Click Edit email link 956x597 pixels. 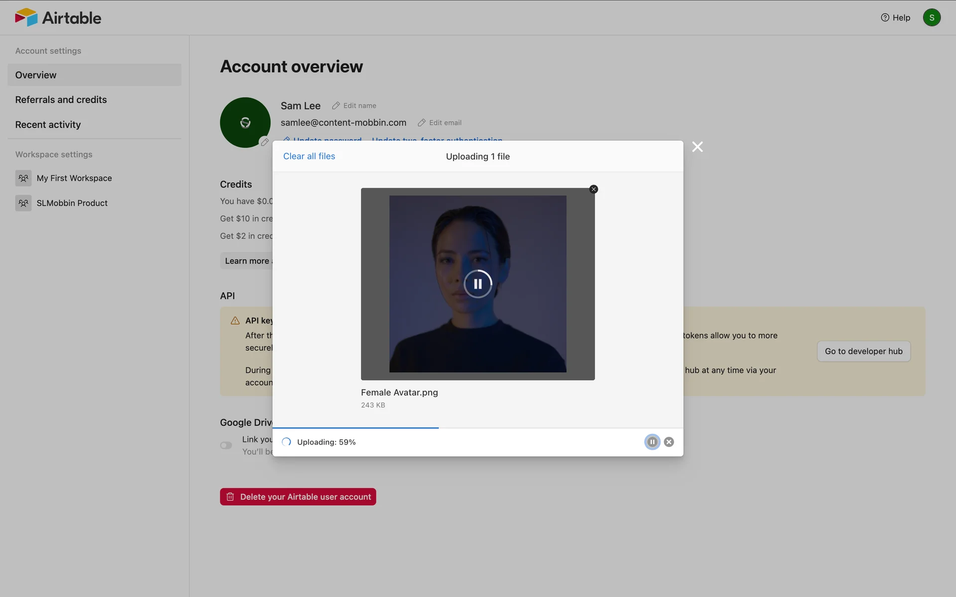440,122
